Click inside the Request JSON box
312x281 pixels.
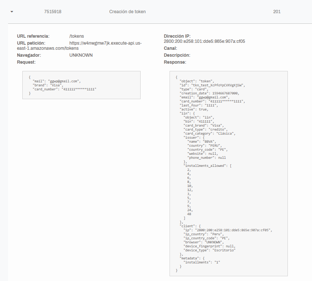point(81,85)
